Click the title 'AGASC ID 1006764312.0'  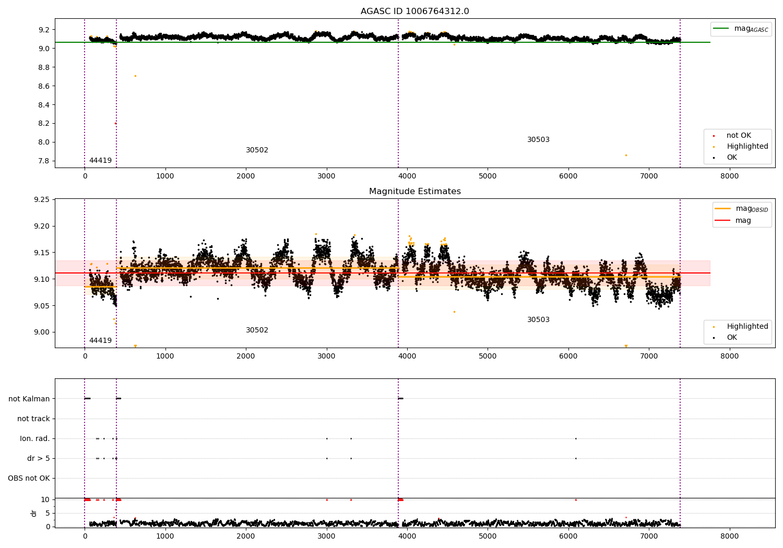click(414, 11)
